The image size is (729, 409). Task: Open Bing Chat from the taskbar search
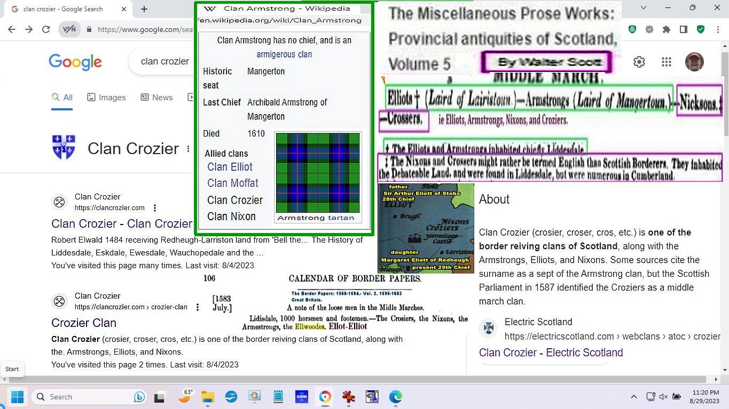pyautogui.click(x=139, y=397)
